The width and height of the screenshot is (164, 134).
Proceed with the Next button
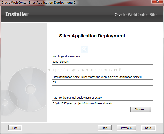pyautogui.click(x=148, y=128)
